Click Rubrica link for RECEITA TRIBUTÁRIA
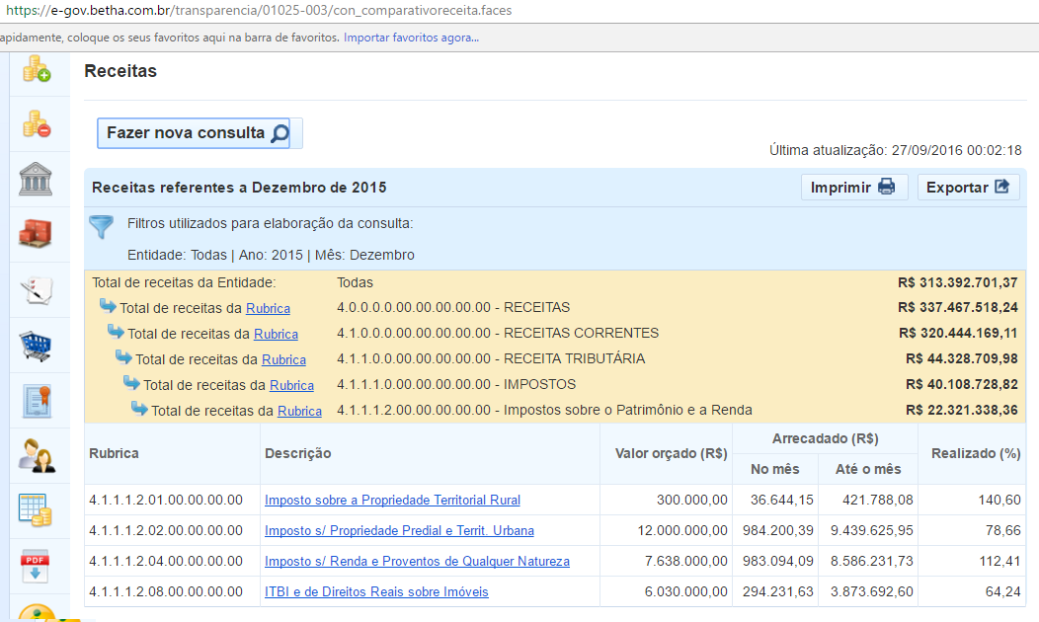 click(x=283, y=359)
